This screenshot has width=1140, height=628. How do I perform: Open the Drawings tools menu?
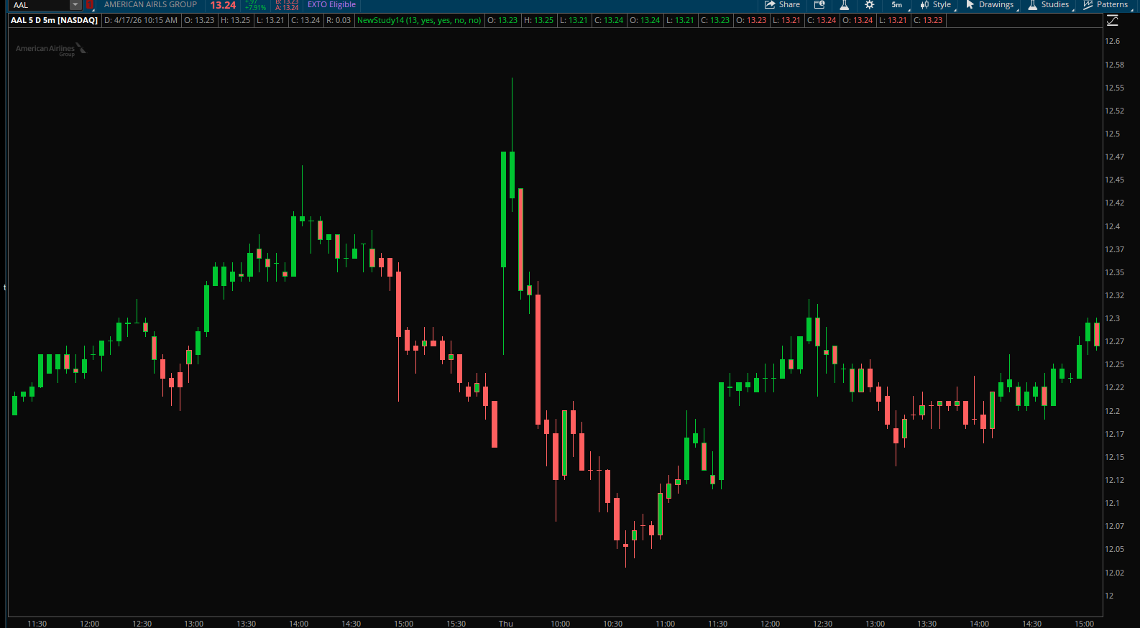(x=989, y=5)
